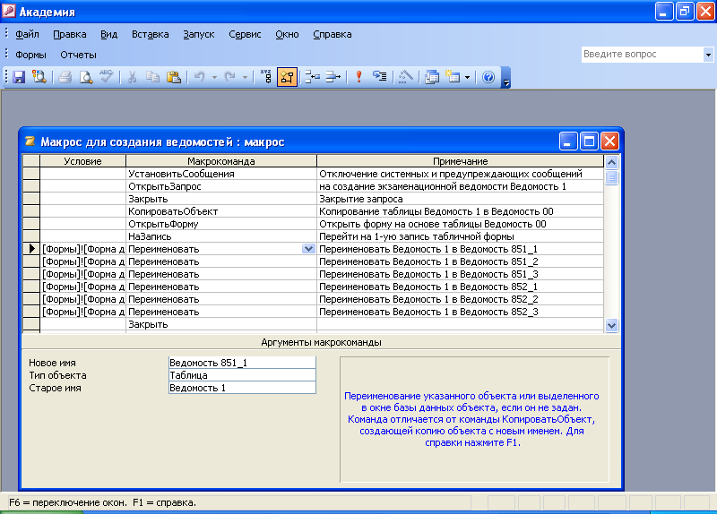Undo the last action via toolbar arrow
The image size is (717, 514).
click(x=200, y=77)
